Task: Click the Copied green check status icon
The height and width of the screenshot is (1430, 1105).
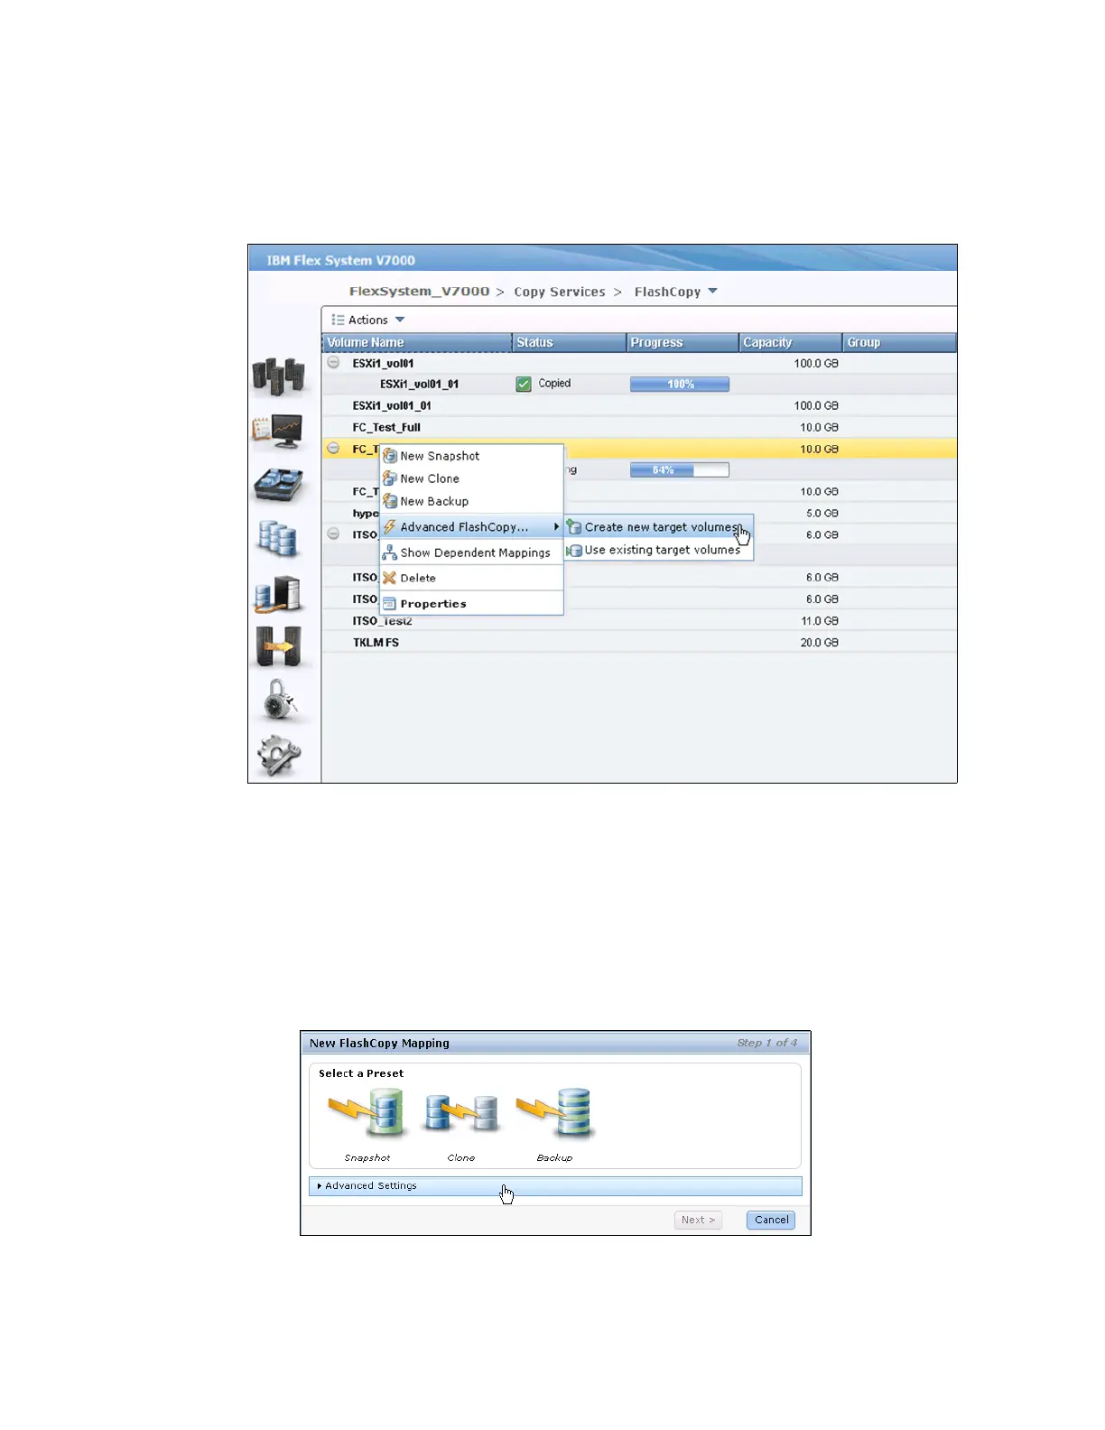Action: tap(524, 384)
